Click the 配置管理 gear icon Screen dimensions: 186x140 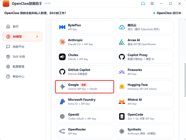pos(8,66)
